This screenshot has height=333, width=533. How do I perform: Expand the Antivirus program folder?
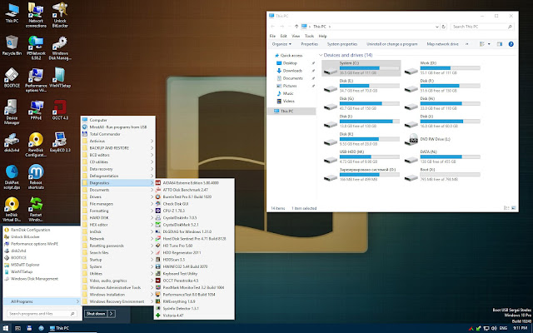[x=118, y=141]
